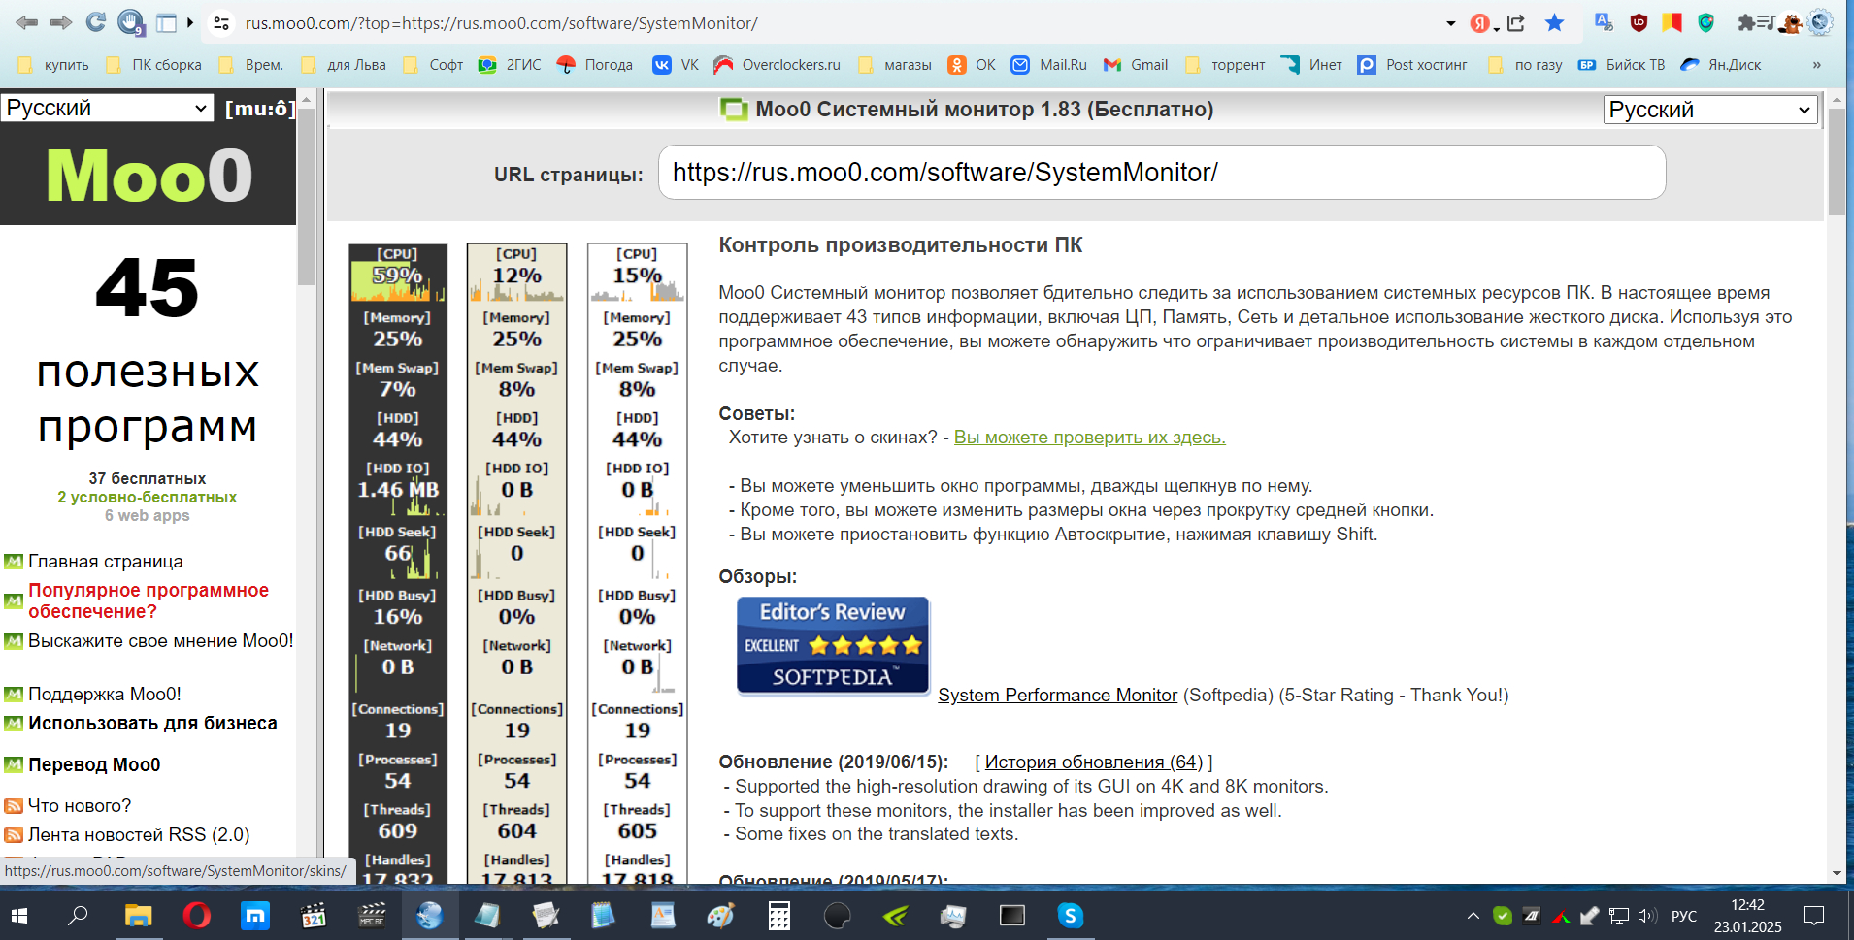Viewport: 1854px width, 940px height.
Task: Click the URL страницы input field
Action: coord(1162,173)
